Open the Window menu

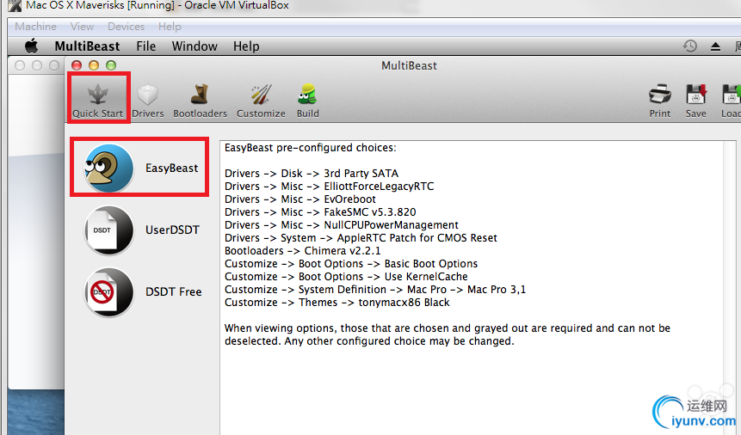[195, 46]
